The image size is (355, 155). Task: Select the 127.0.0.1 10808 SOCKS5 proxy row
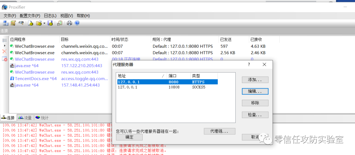pos(168,87)
